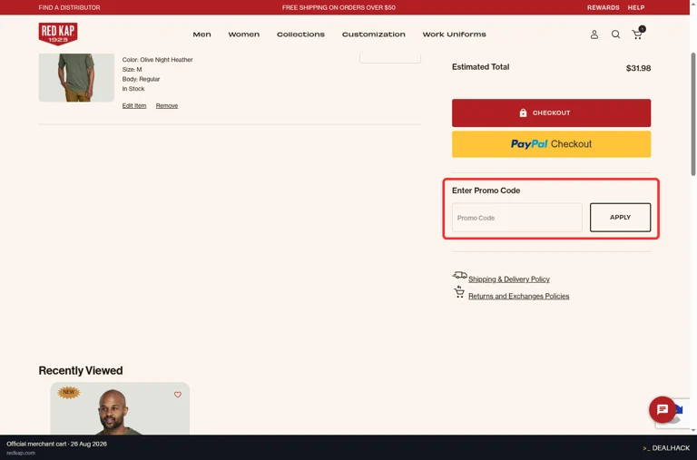Open the account profile icon

click(x=594, y=34)
